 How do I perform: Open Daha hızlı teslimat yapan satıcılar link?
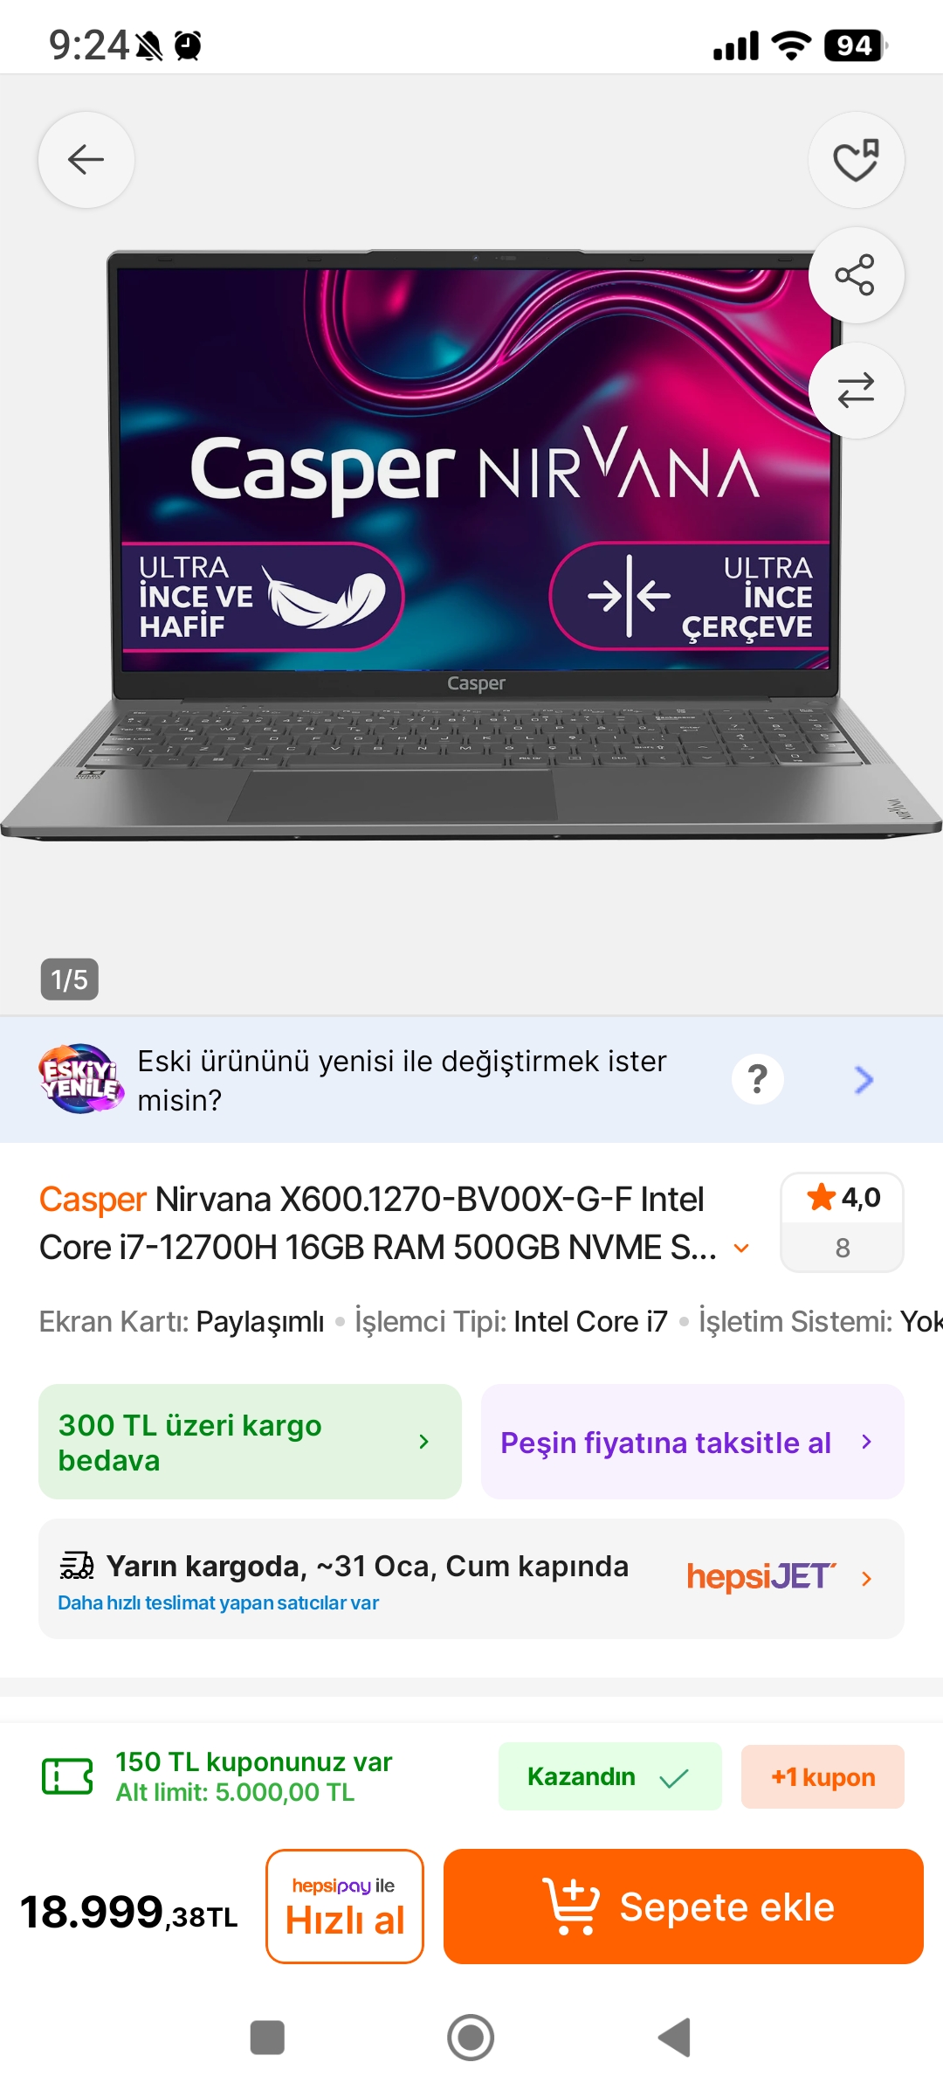218,1603
